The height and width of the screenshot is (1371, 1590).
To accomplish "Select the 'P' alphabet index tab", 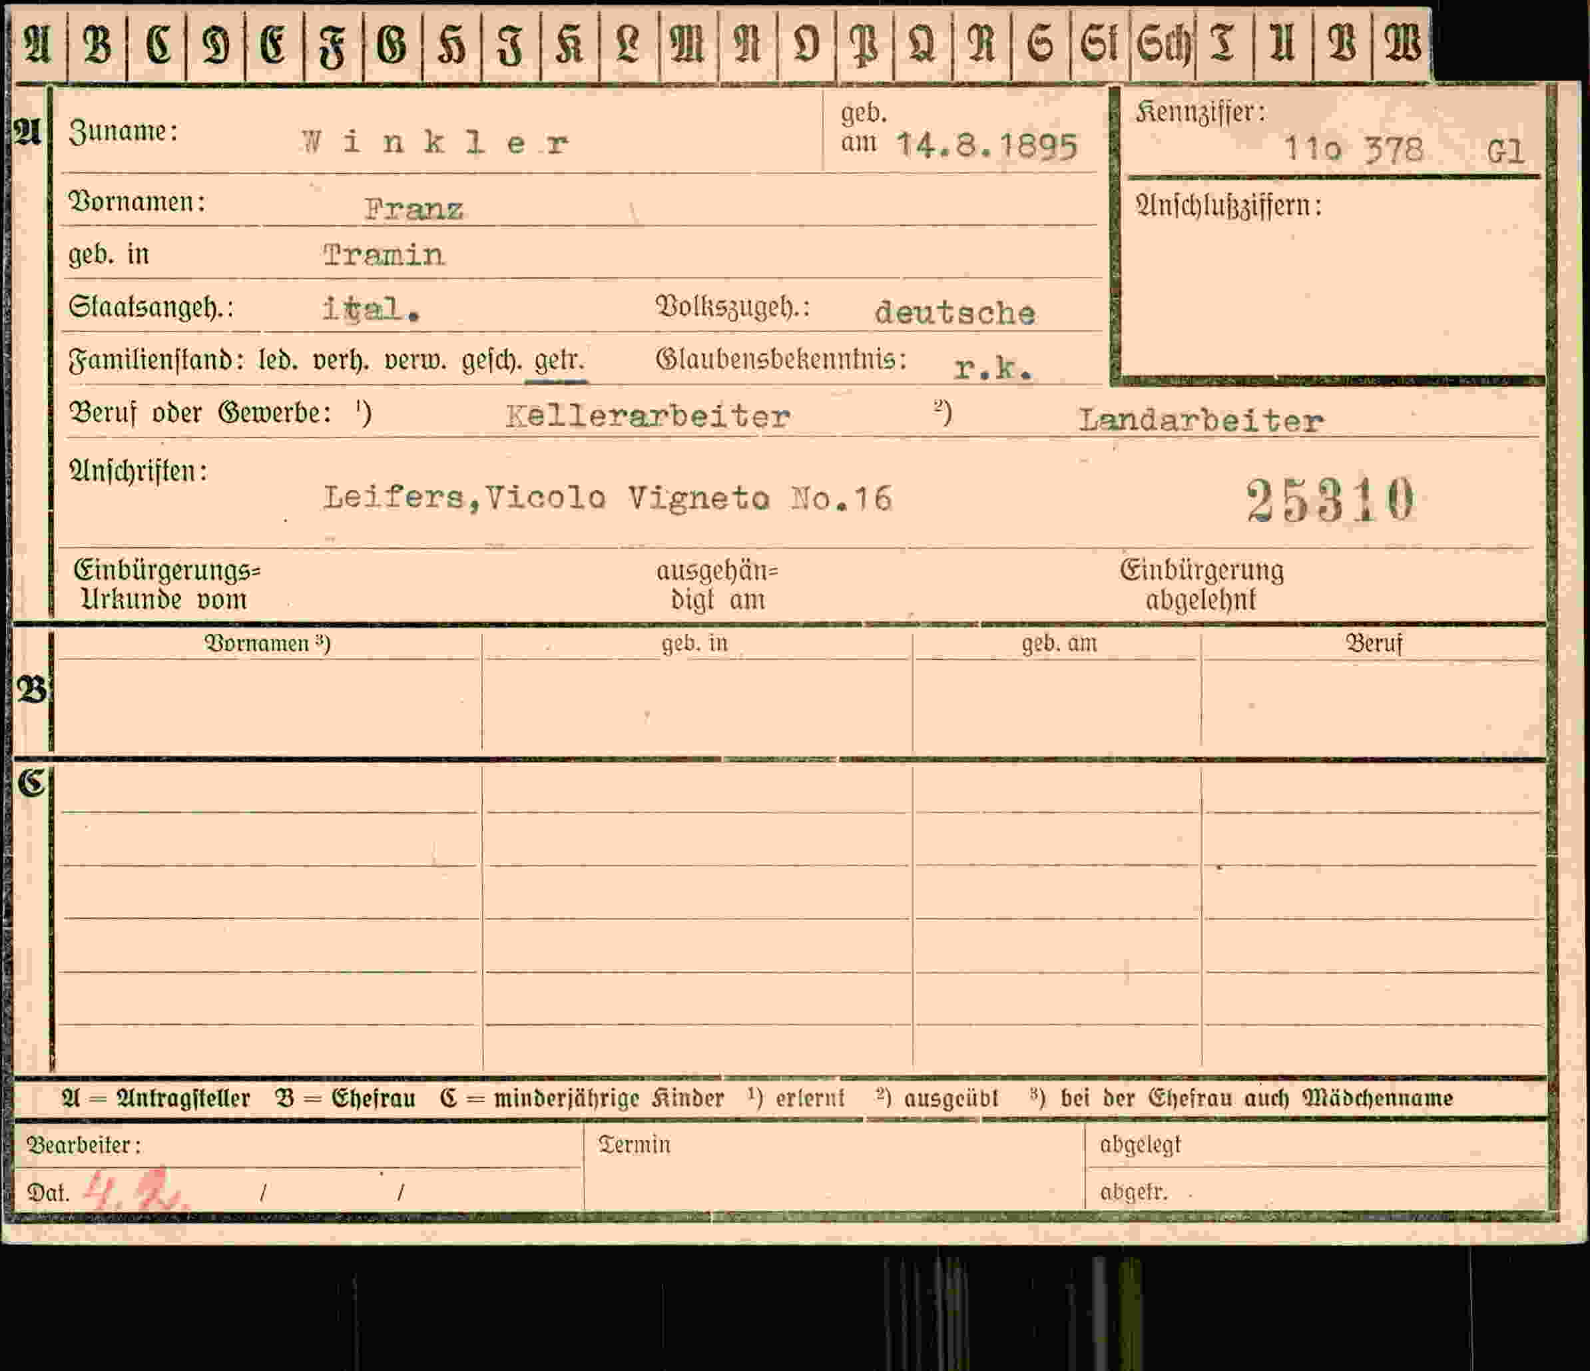I will pos(865,45).
